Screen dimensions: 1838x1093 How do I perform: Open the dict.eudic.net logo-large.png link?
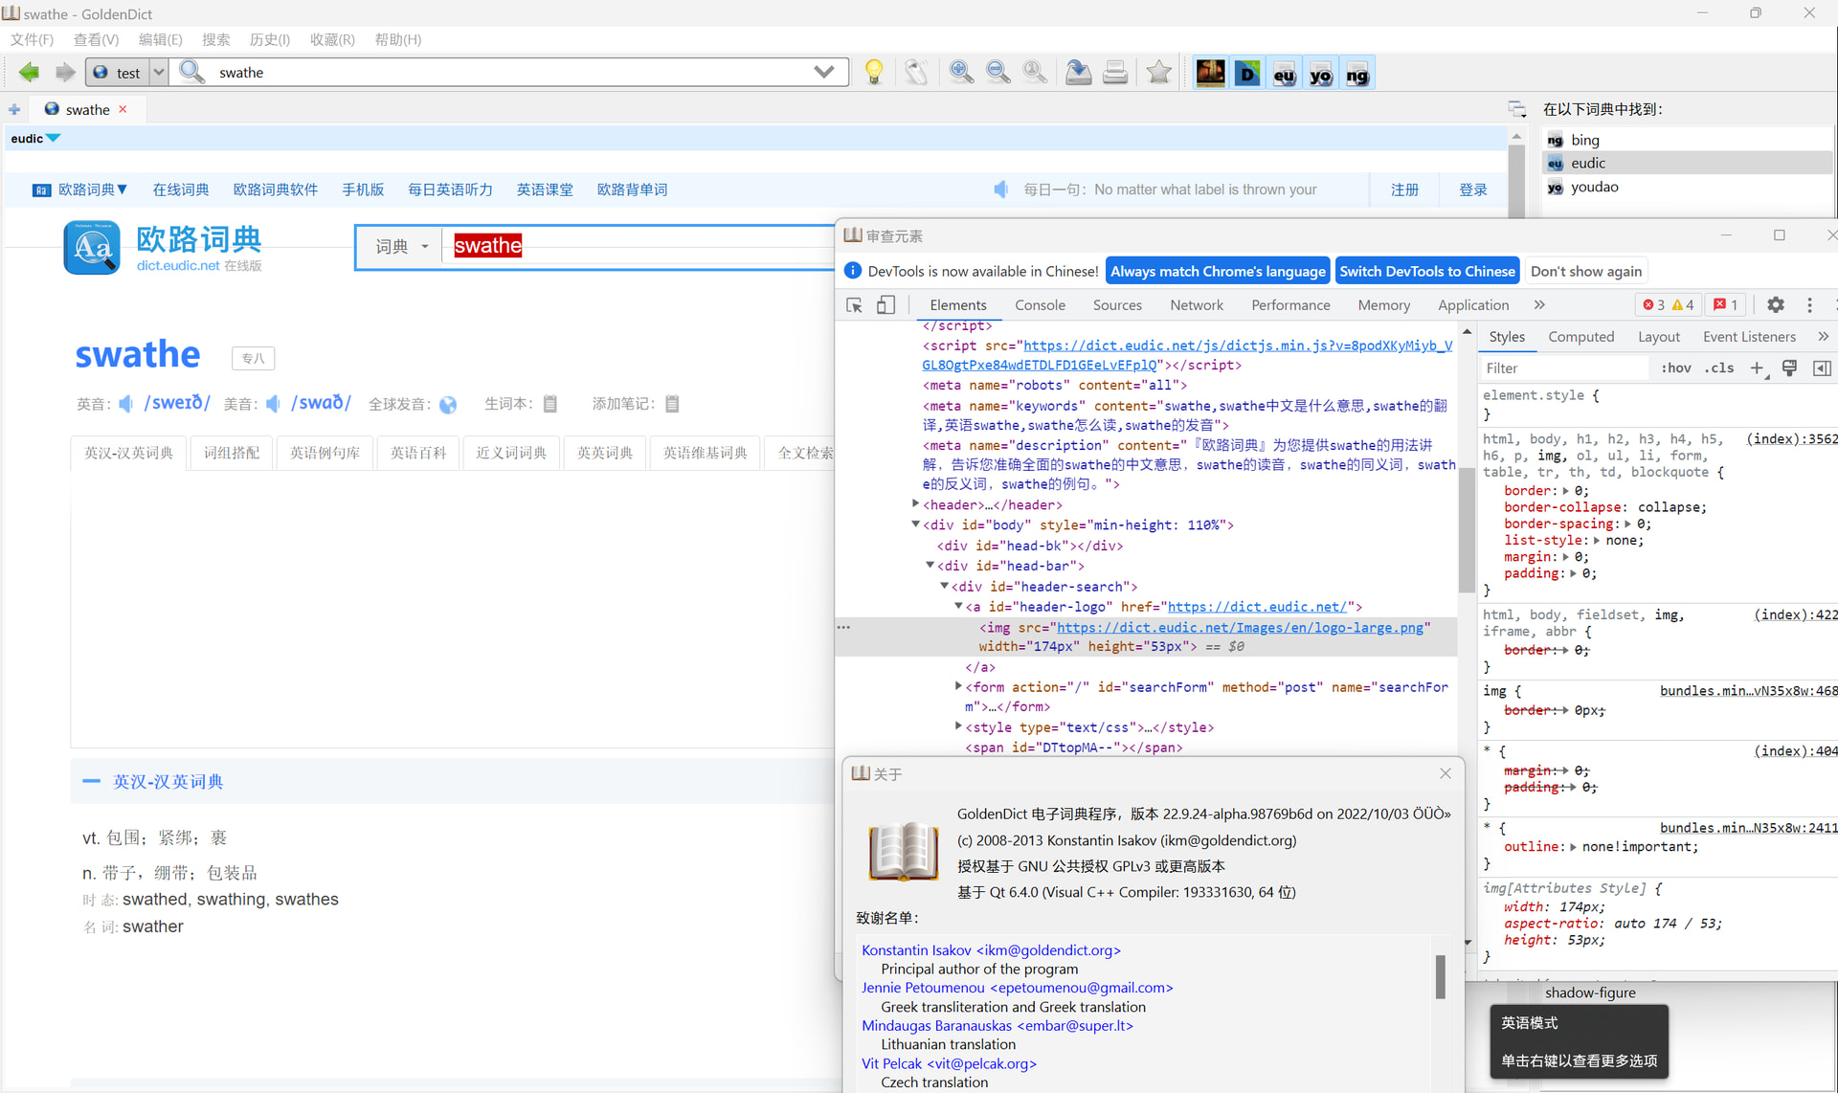click(x=1240, y=627)
